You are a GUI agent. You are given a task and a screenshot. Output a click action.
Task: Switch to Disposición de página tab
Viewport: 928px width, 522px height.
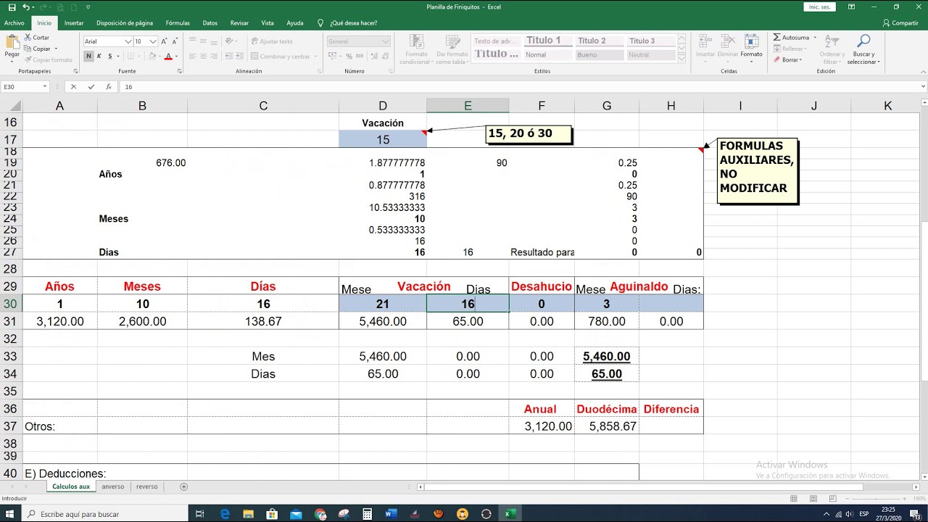coord(125,22)
